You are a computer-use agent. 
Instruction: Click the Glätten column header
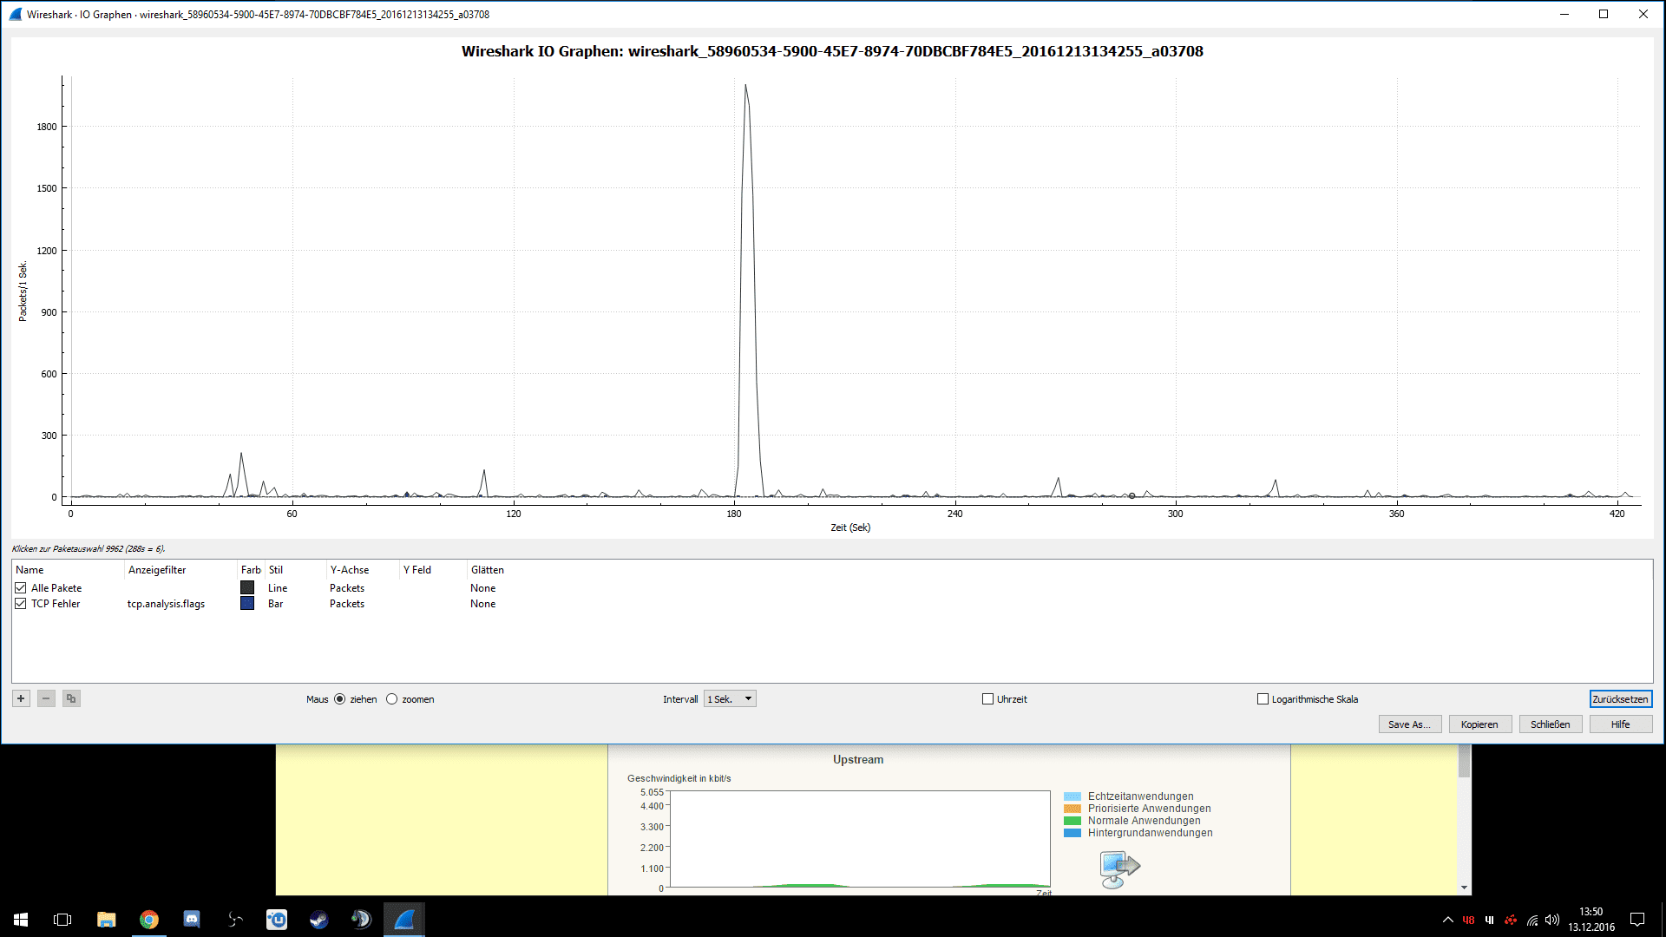coord(488,570)
